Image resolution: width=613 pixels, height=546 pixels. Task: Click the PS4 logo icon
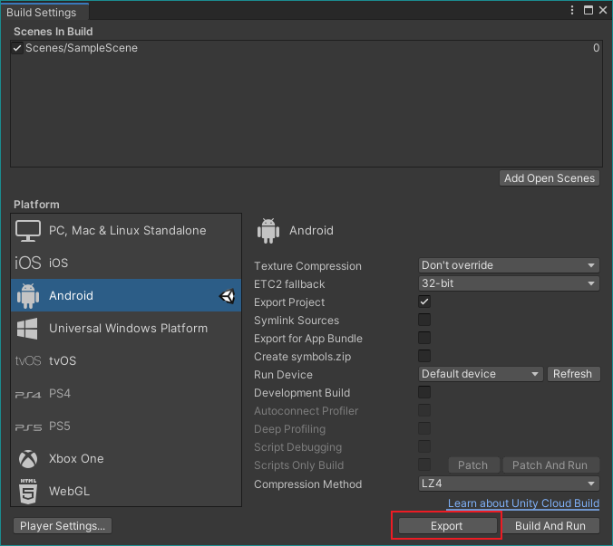click(28, 395)
